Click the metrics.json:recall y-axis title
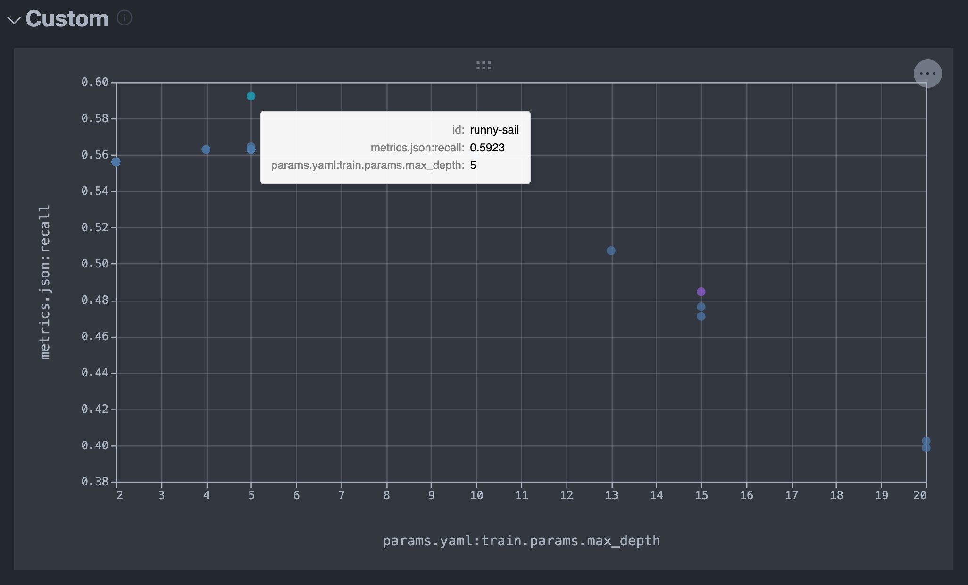 pos(45,282)
